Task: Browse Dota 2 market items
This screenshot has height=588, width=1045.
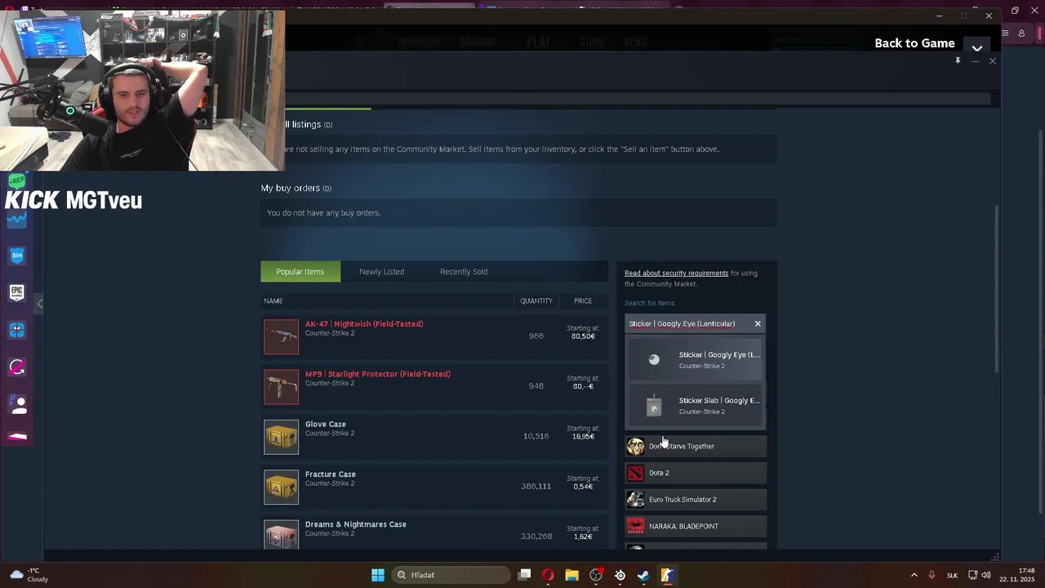Action: pyautogui.click(x=696, y=473)
